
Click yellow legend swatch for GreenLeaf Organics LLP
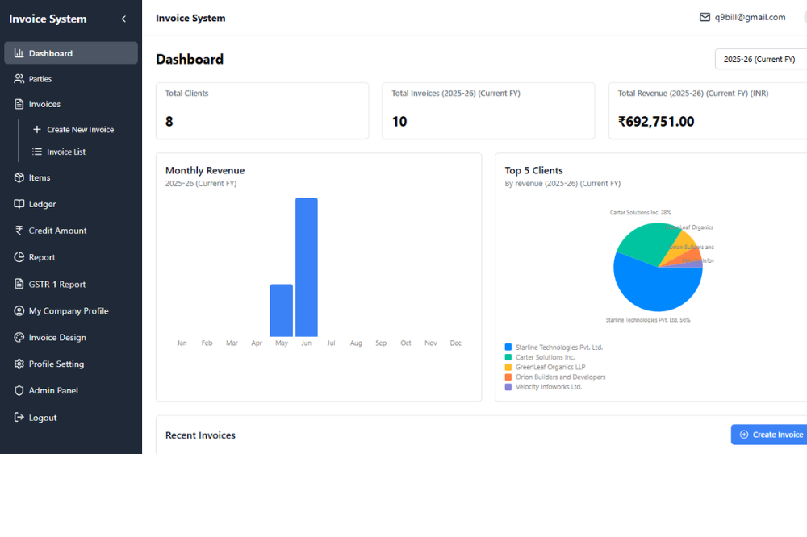click(x=508, y=367)
